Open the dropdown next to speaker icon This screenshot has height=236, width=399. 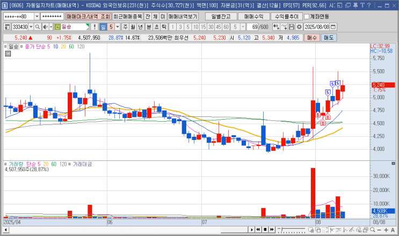[x=51, y=27]
